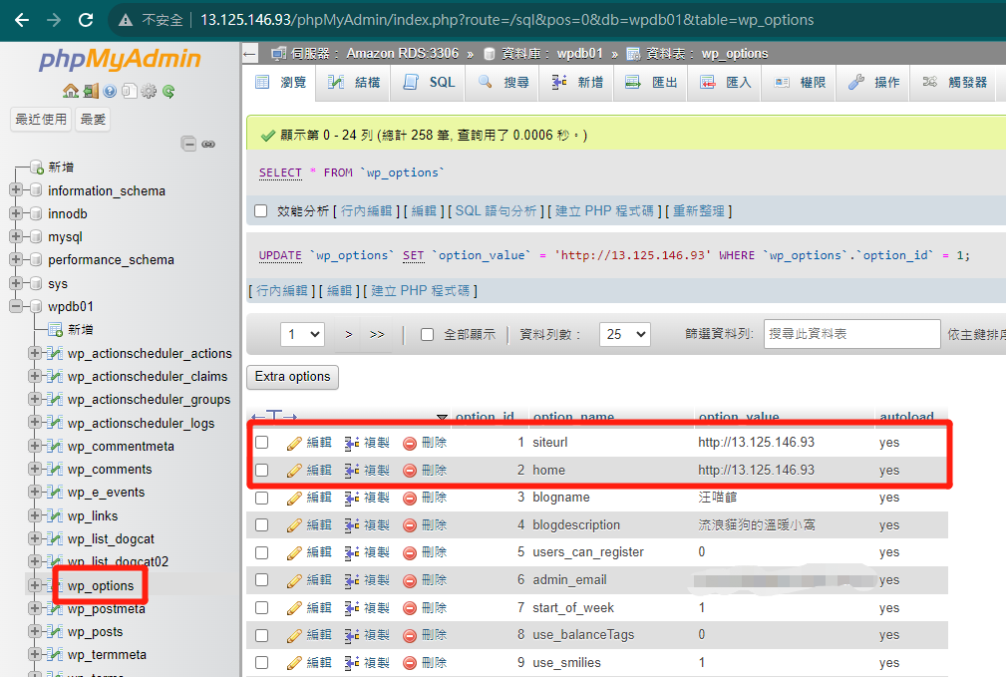Click copy icon for home row
This screenshot has height=677, width=1006.
tap(352, 471)
